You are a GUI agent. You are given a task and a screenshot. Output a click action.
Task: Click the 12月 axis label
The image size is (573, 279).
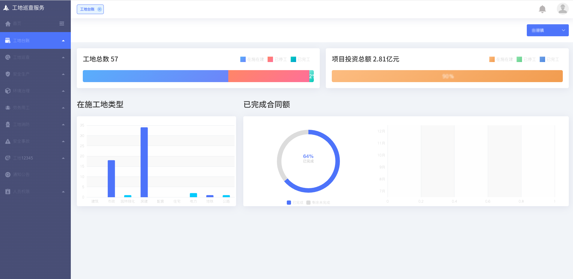pyautogui.click(x=381, y=131)
